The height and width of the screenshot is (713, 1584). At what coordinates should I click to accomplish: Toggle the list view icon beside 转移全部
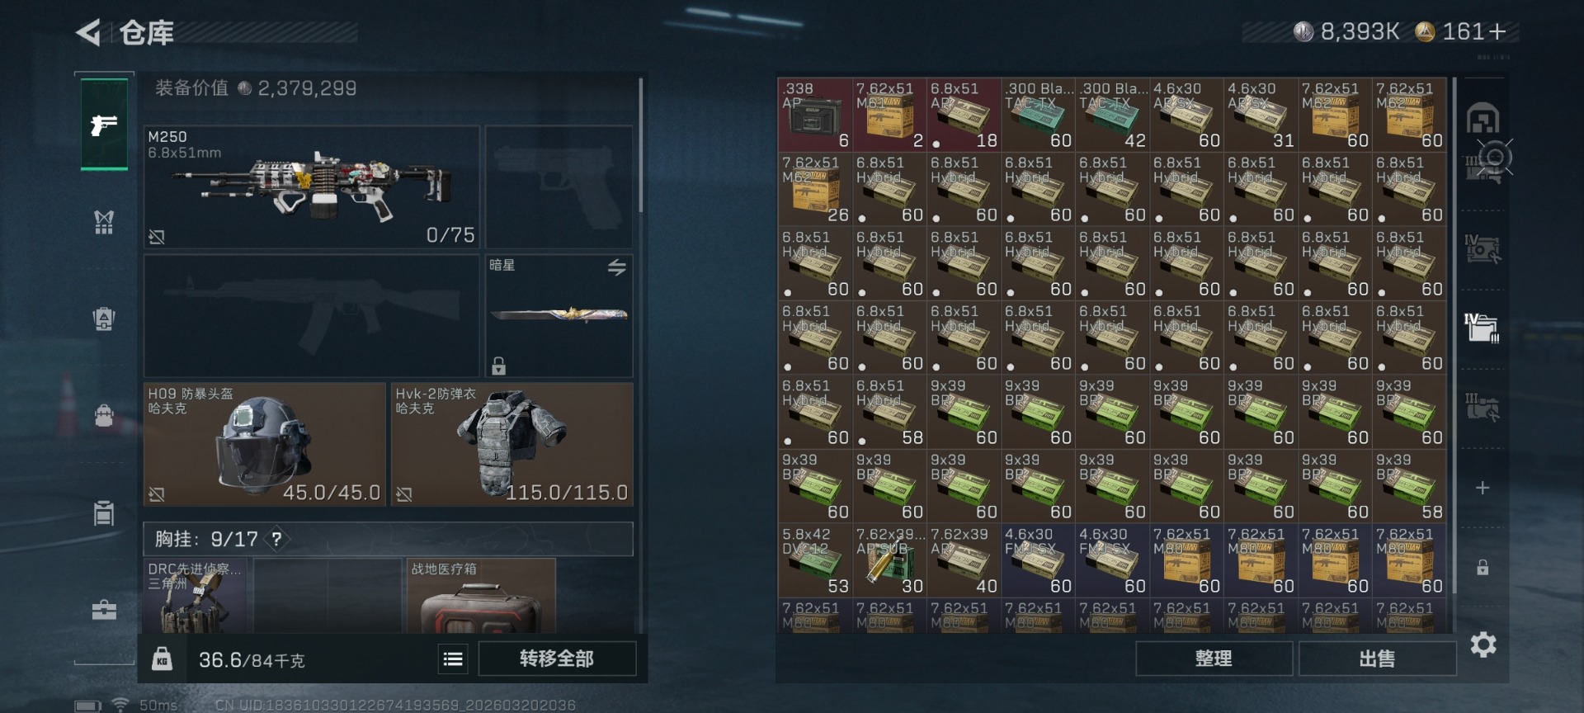(x=453, y=659)
